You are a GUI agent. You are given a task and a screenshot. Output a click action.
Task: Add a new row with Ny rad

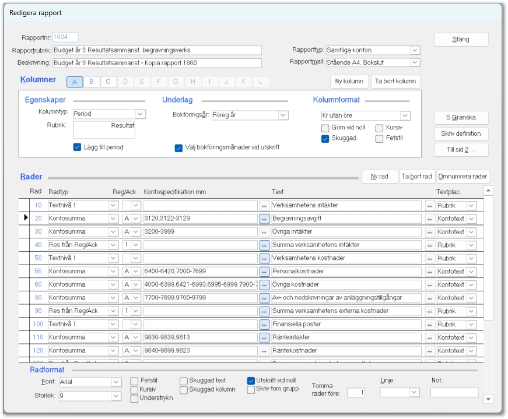point(379,177)
